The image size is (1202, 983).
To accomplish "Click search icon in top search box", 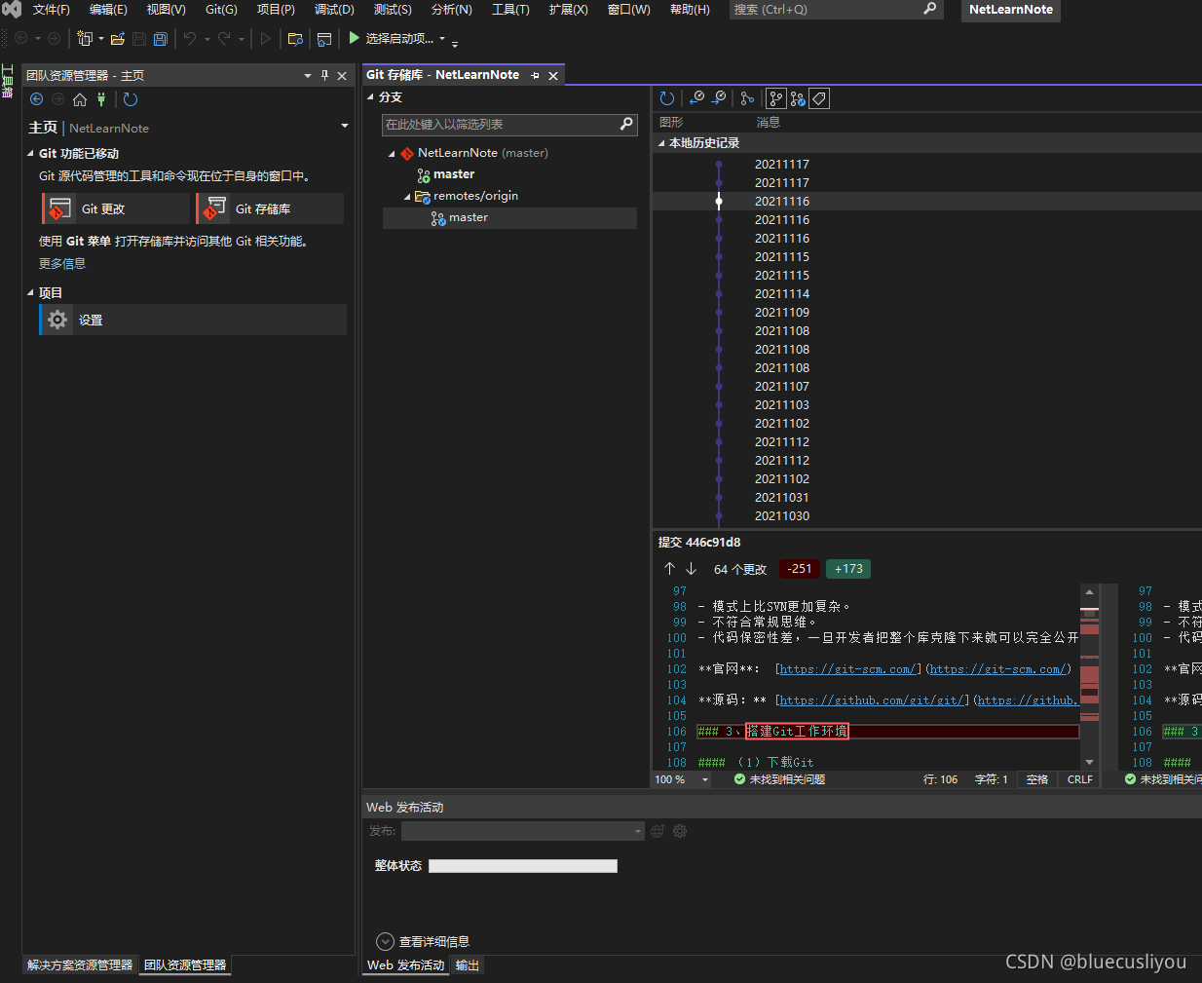I will [x=930, y=9].
